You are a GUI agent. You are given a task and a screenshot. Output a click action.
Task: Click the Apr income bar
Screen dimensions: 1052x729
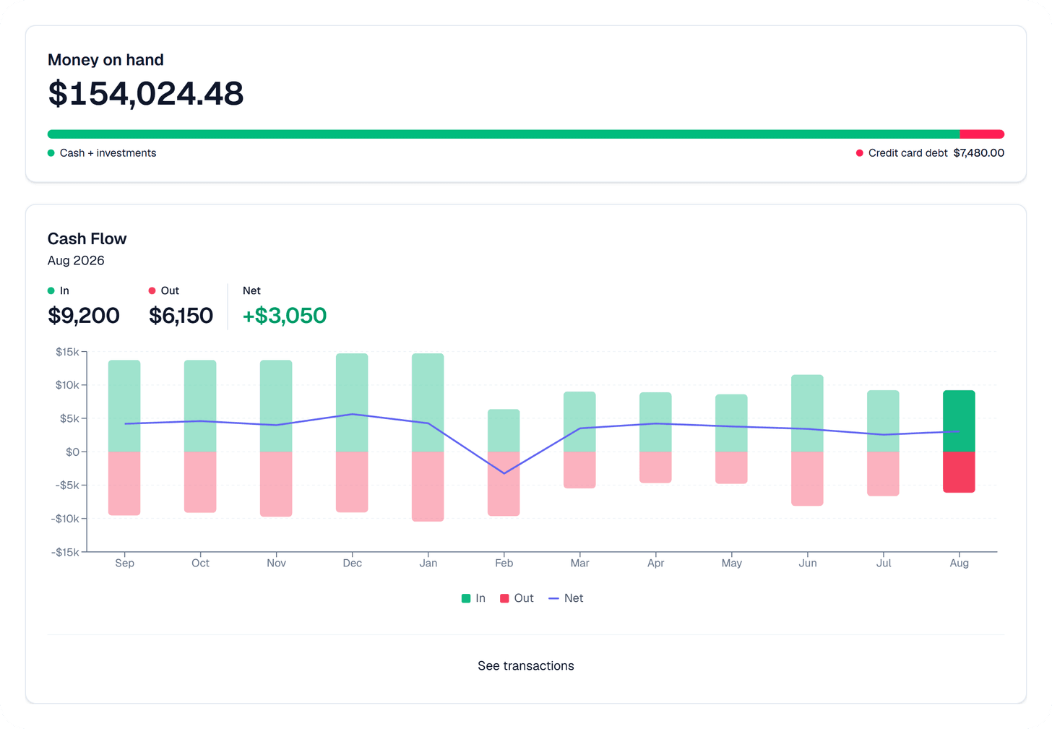coord(655,422)
